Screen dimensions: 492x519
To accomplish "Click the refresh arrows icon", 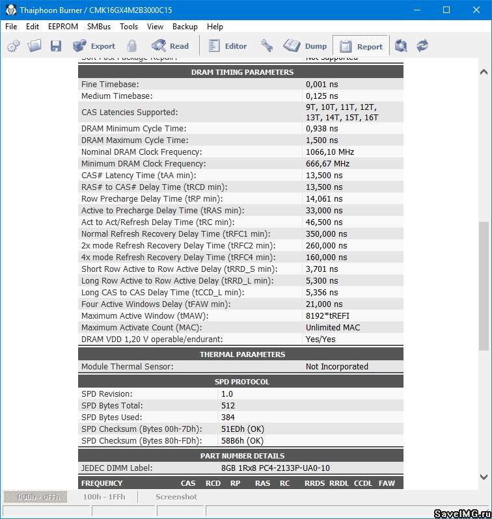I will point(423,46).
